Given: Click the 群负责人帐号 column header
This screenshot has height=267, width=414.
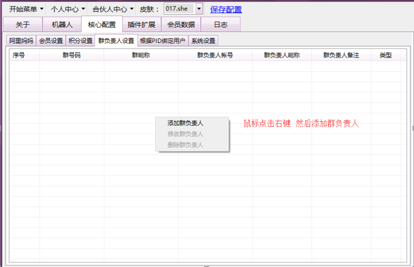Looking at the screenshot, I should [215, 56].
